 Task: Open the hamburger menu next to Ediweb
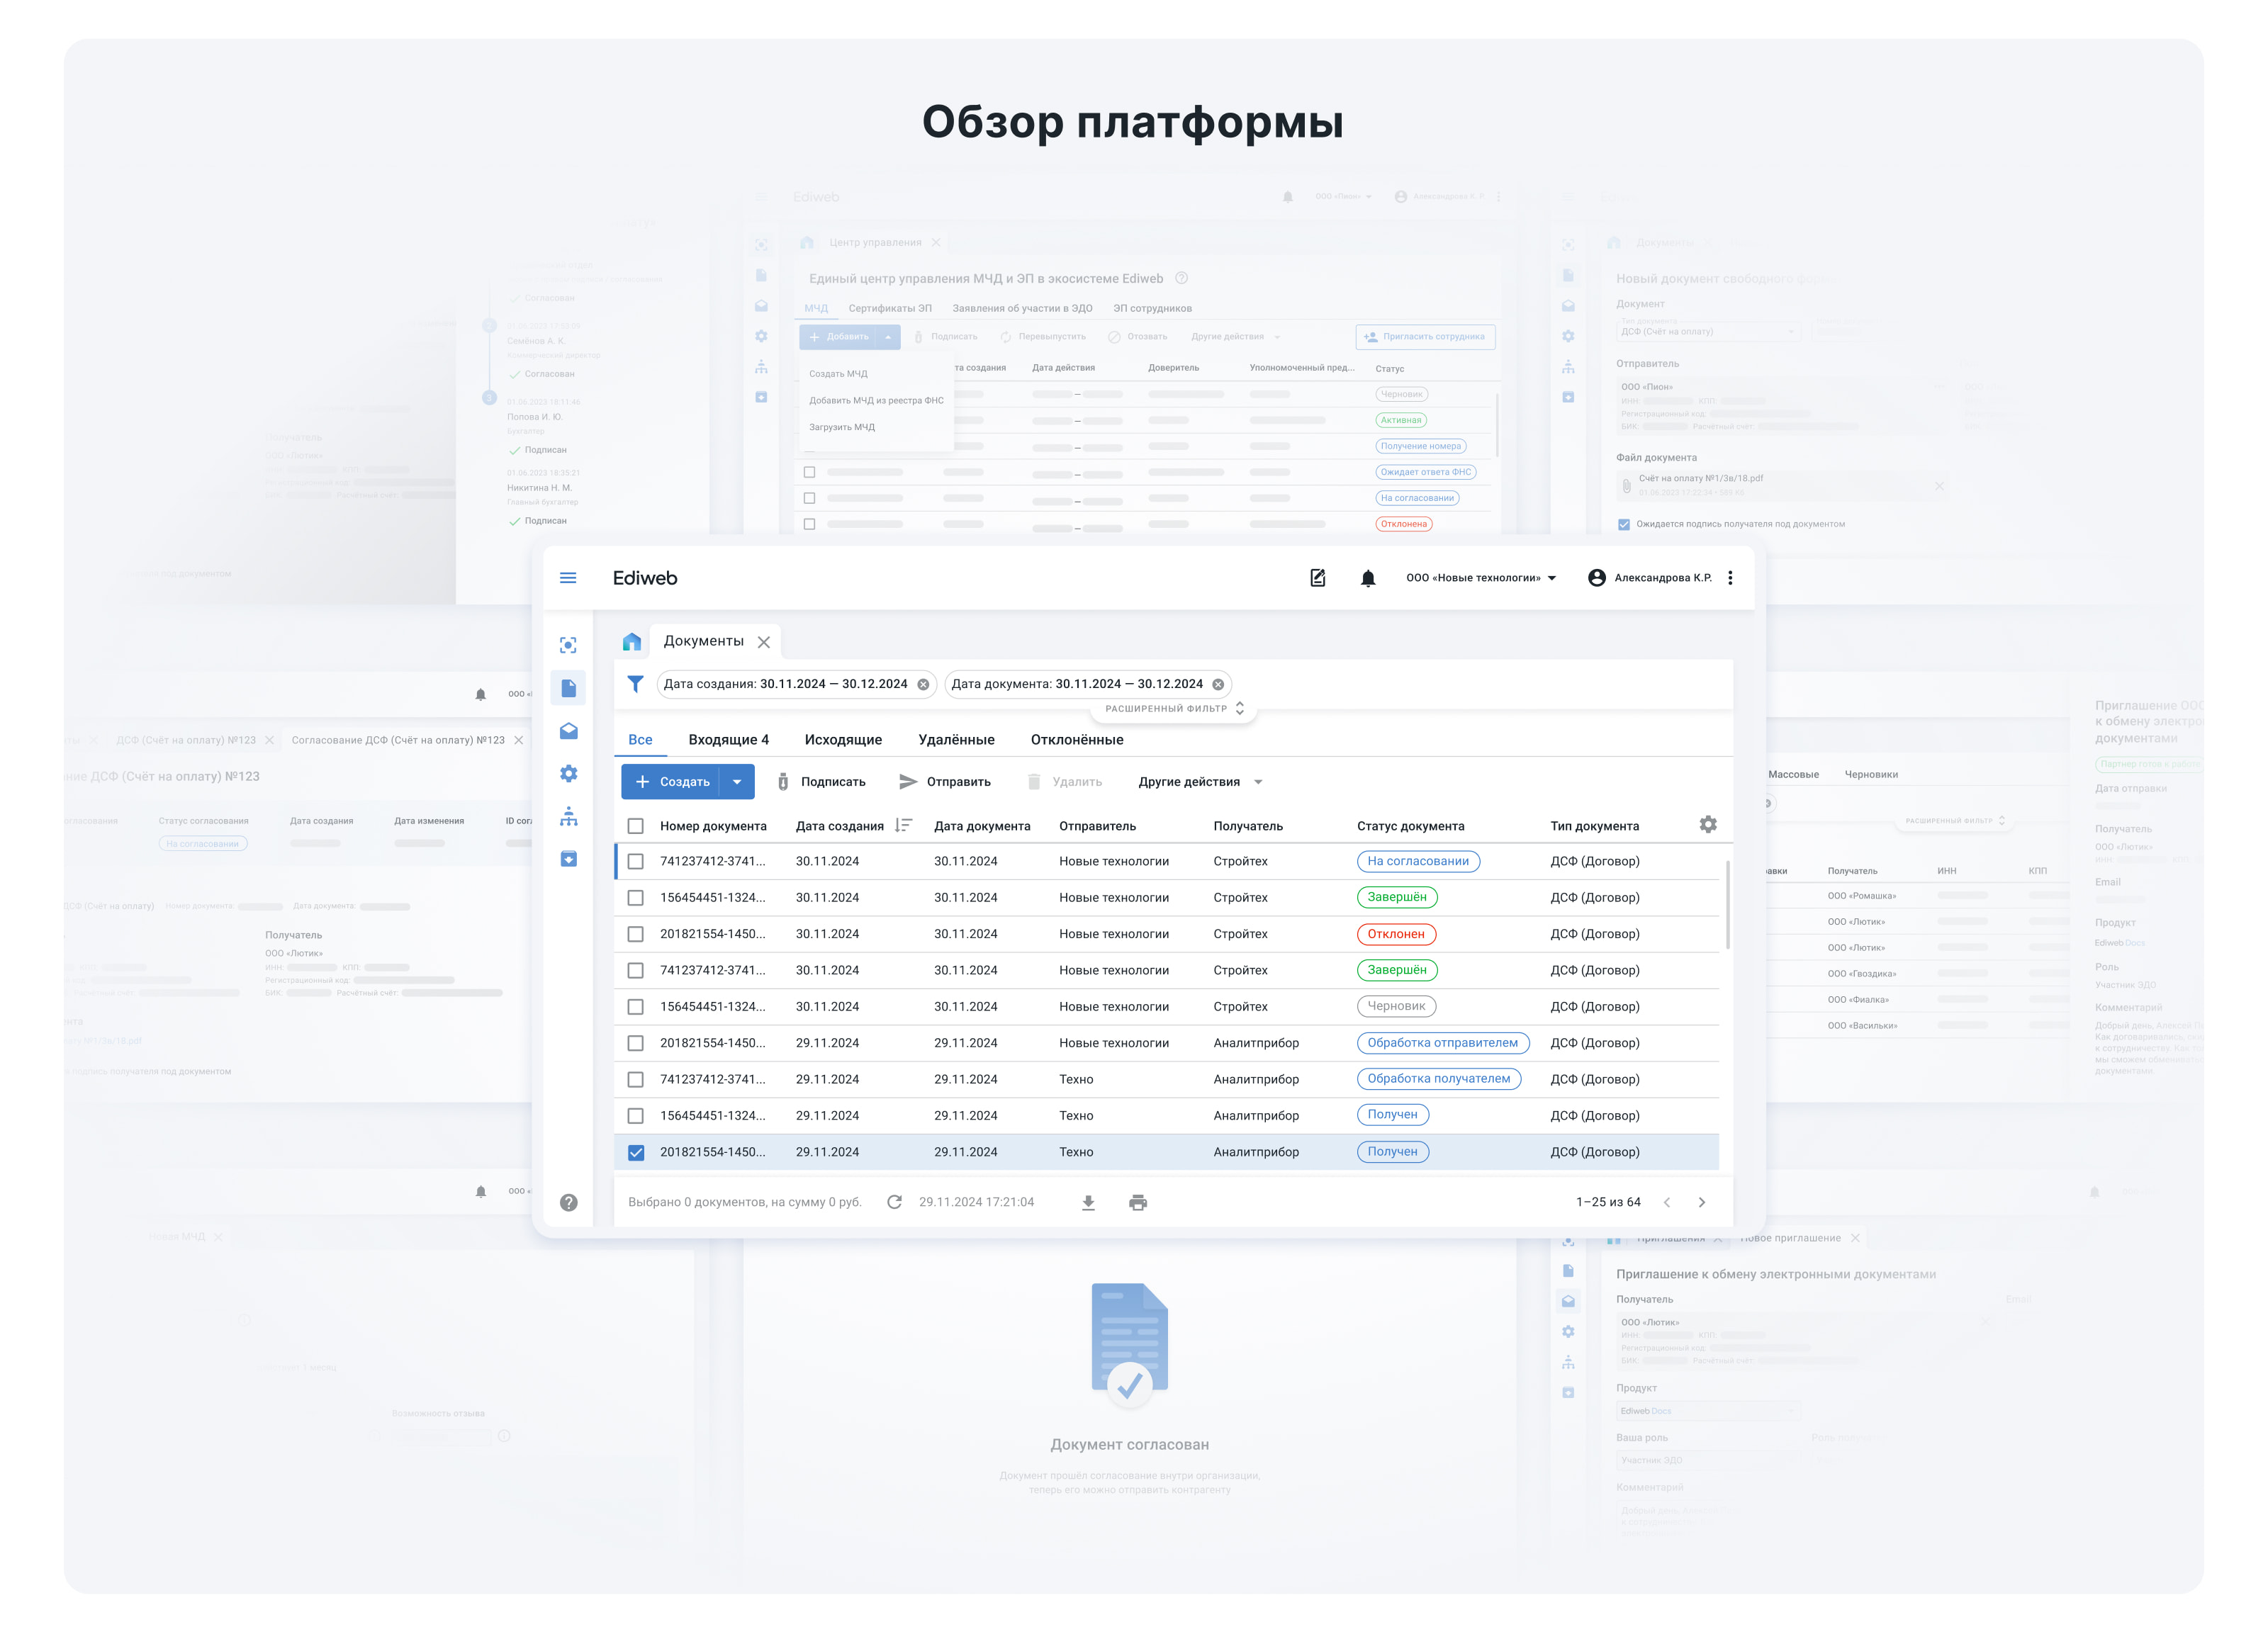pyautogui.click(x=568, y=578)
